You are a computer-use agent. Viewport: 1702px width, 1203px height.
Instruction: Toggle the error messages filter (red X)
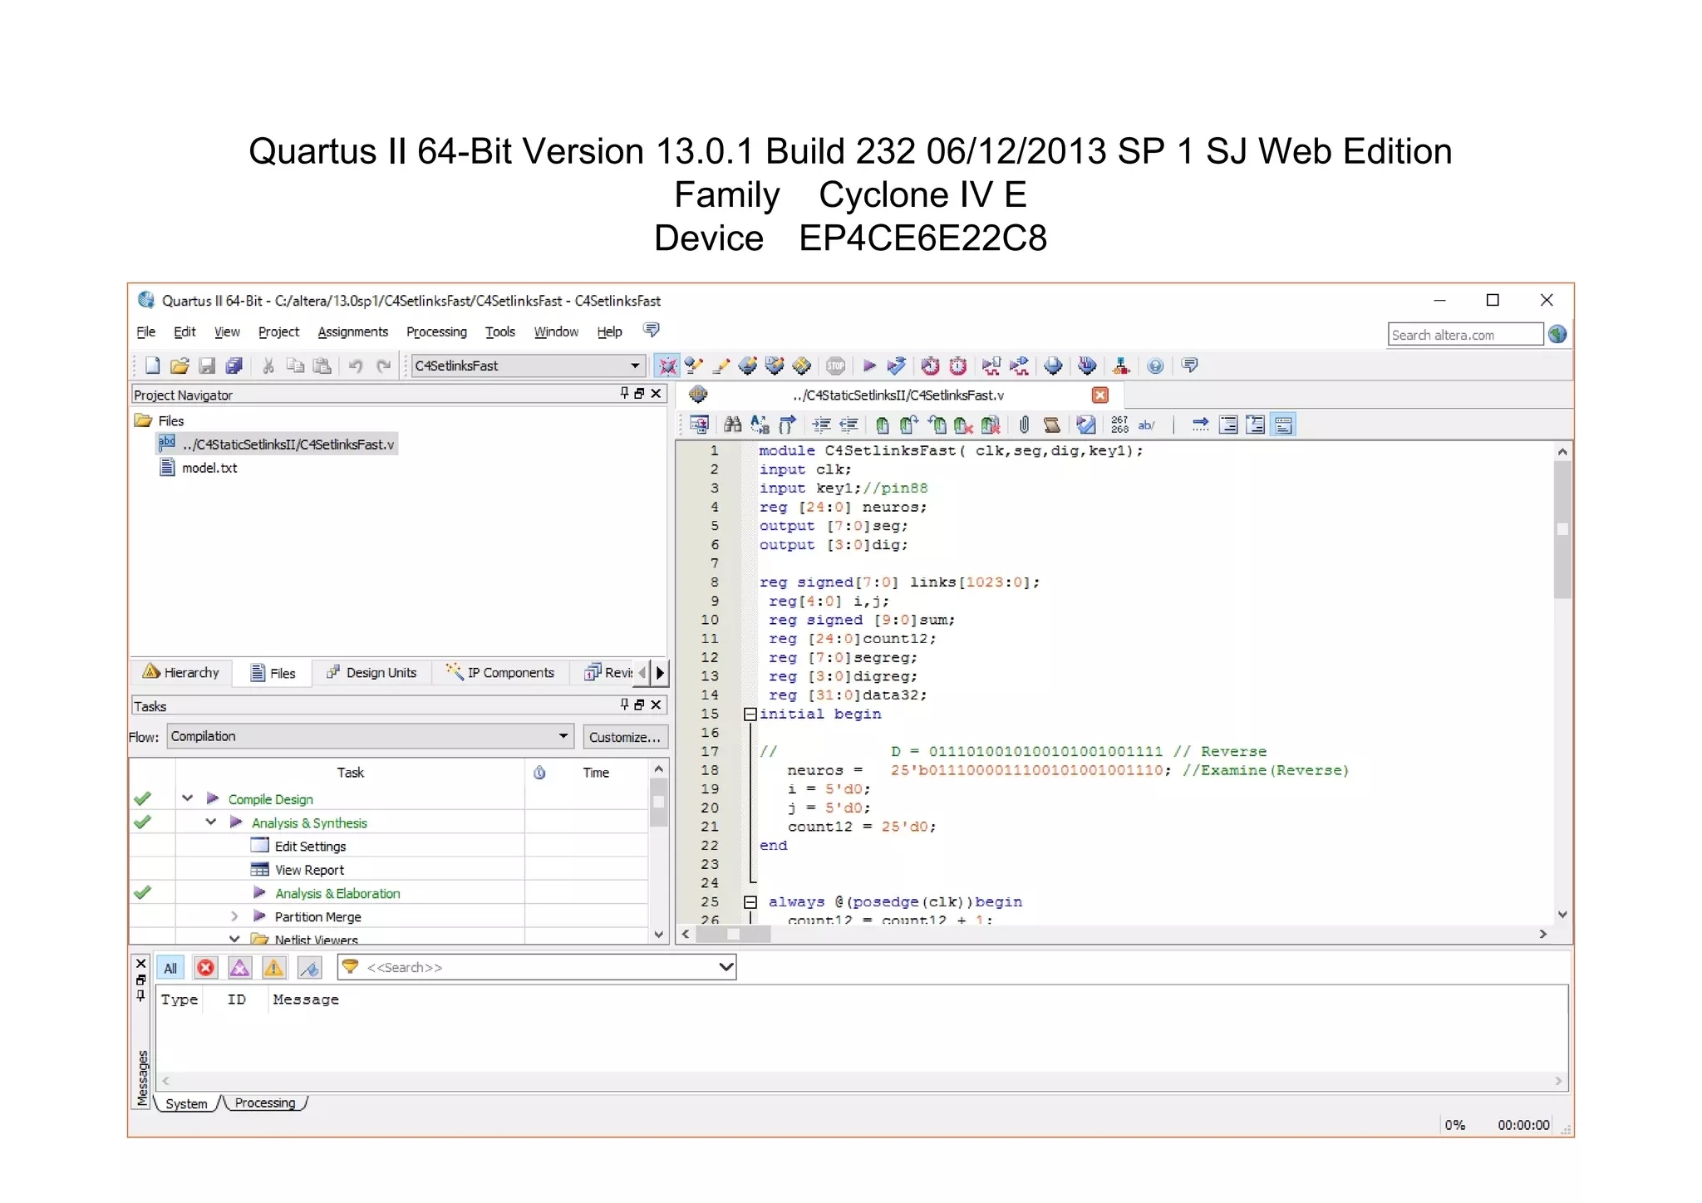click(x=206, y=968)
